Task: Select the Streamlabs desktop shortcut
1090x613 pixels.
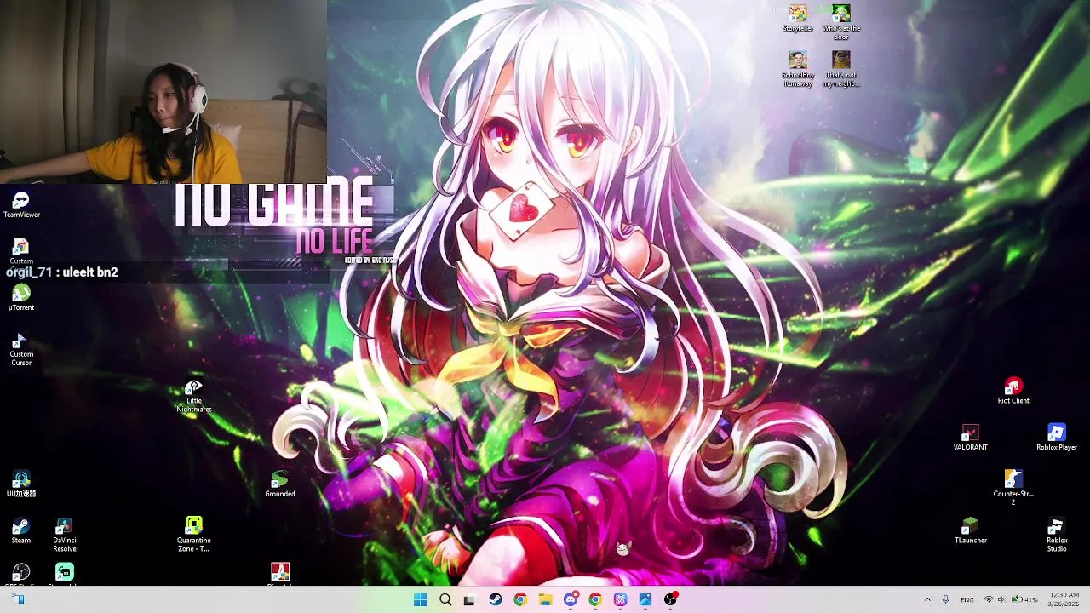Action: pyautogui.click(x=65, y=575)
